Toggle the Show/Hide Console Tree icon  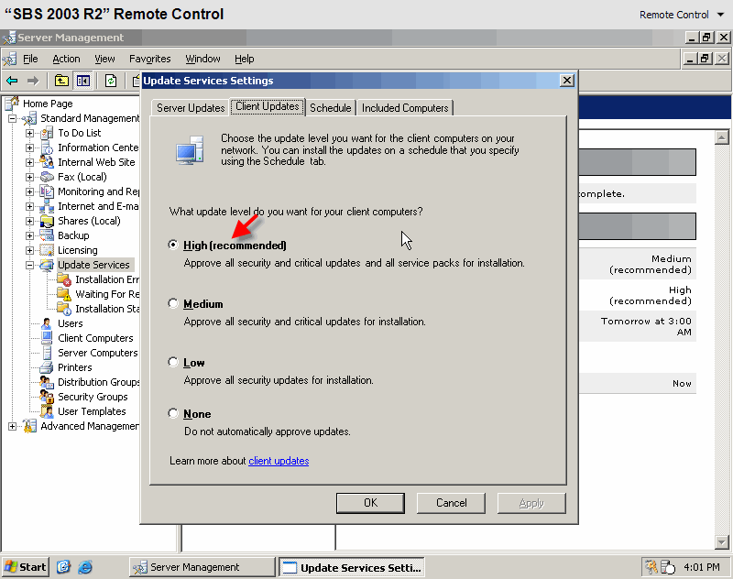(x=83, y=81)
